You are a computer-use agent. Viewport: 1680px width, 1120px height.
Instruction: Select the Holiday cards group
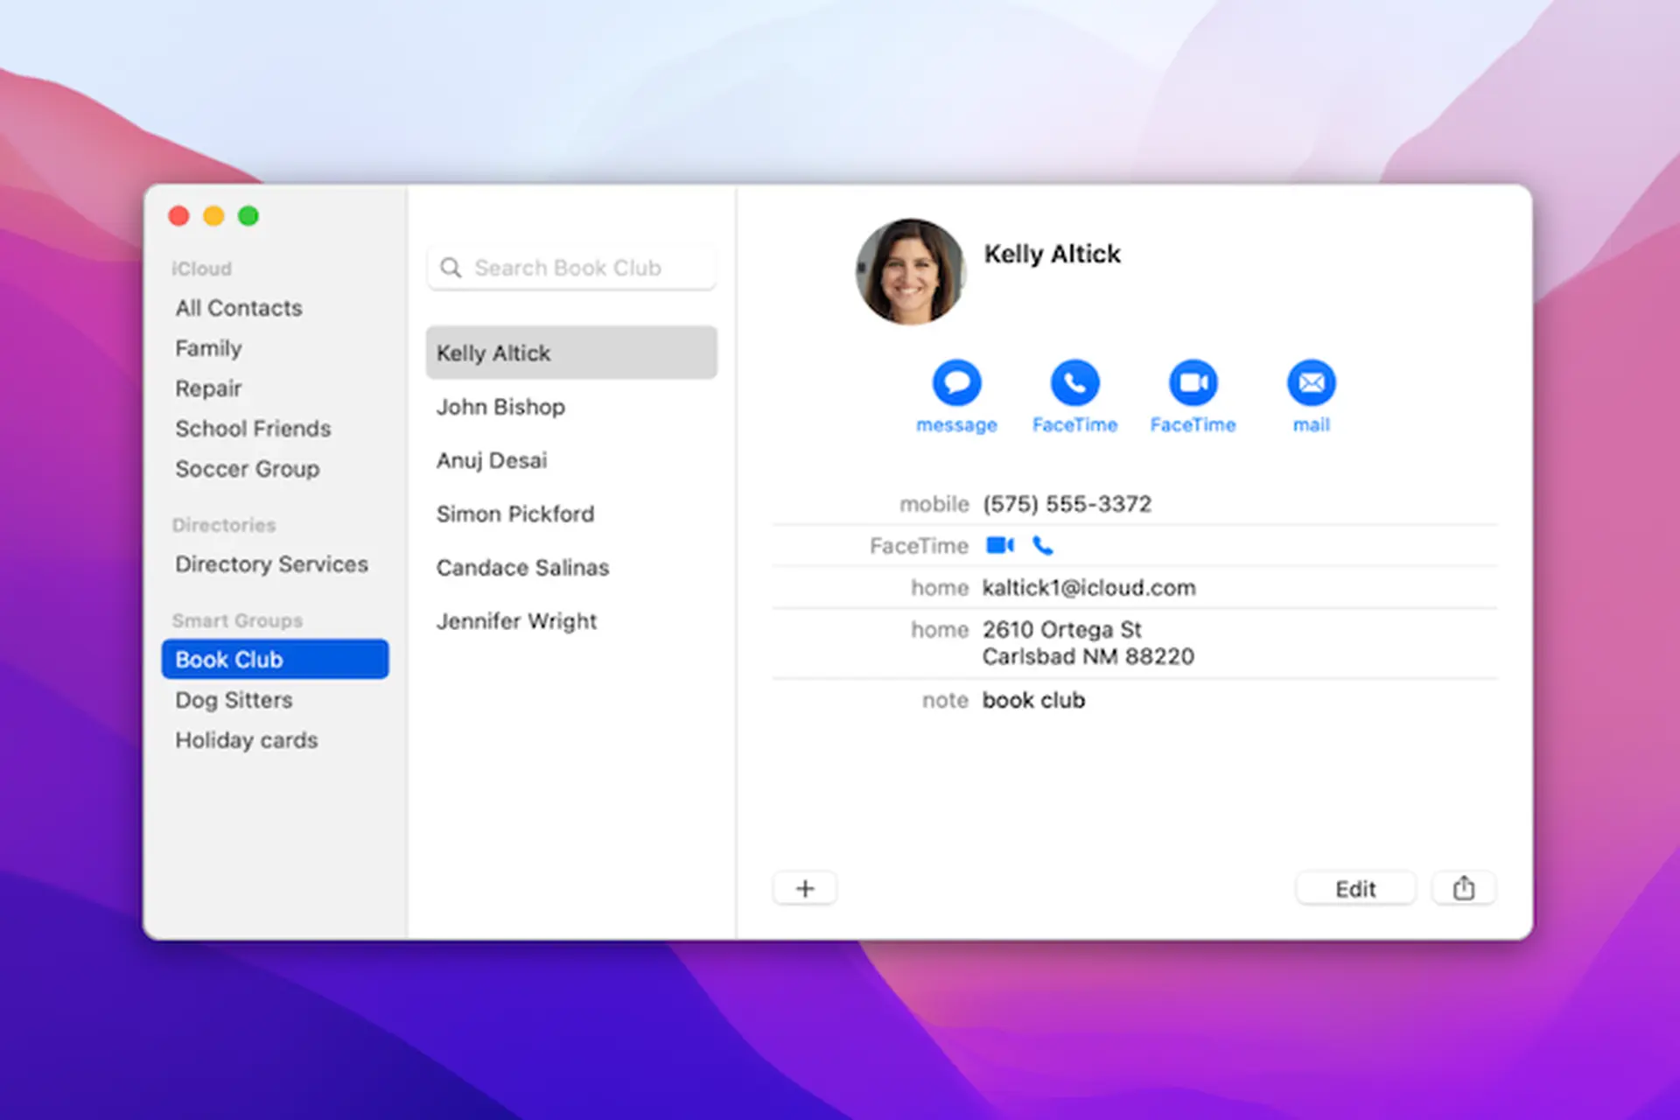coord(246,739)
